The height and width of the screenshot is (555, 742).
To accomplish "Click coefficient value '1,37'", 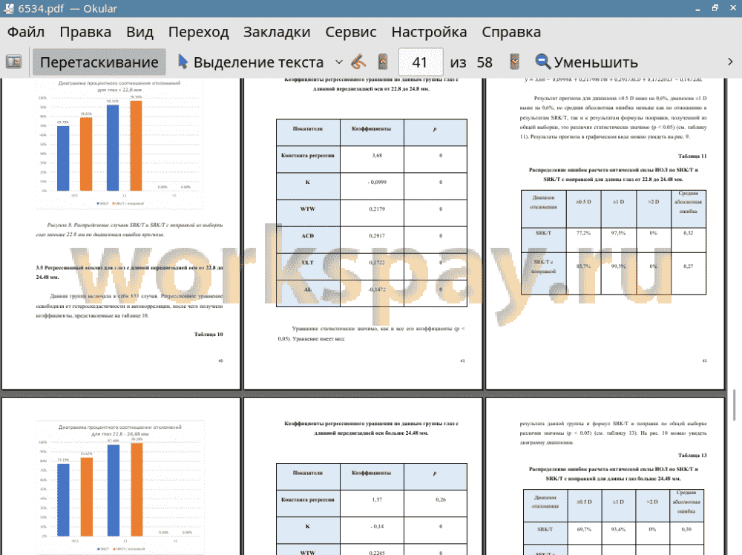I will point(377,499).
